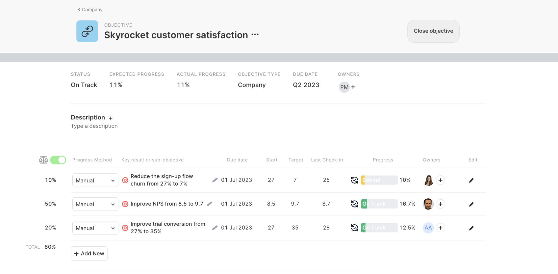
Task: Add an owner using the plus next to PM avatar
Action: click(353, 87)
